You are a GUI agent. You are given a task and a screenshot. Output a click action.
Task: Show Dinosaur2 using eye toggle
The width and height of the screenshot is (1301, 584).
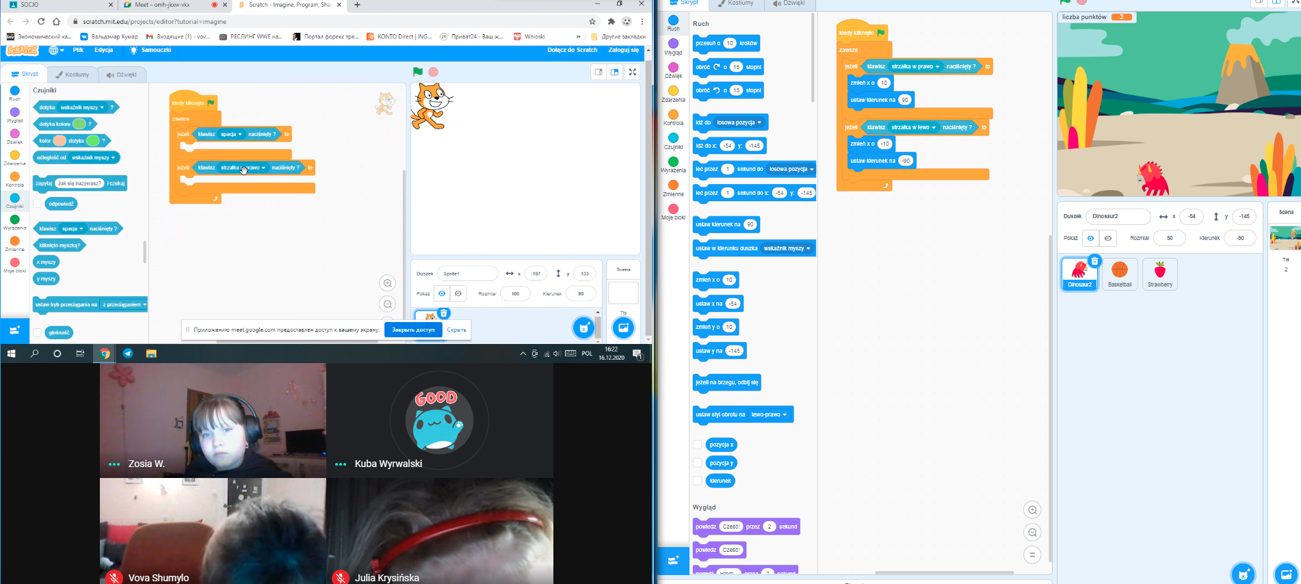pos(1090,238)
